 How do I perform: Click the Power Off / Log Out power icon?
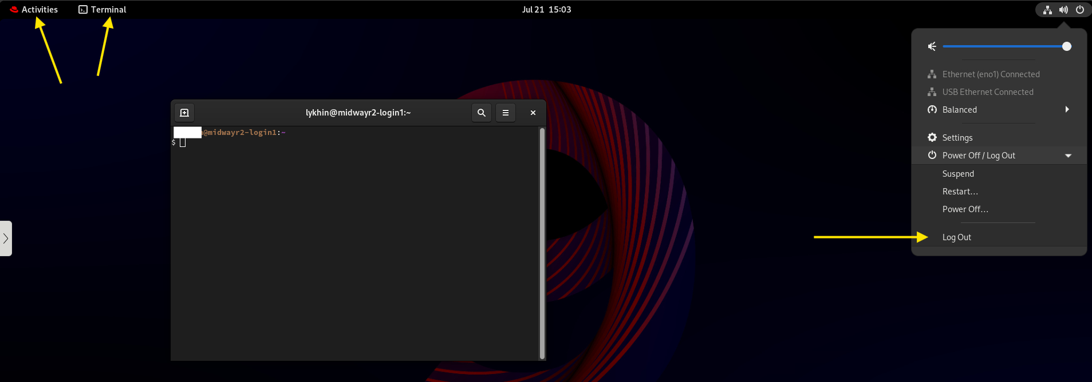(x=932, y=155)
